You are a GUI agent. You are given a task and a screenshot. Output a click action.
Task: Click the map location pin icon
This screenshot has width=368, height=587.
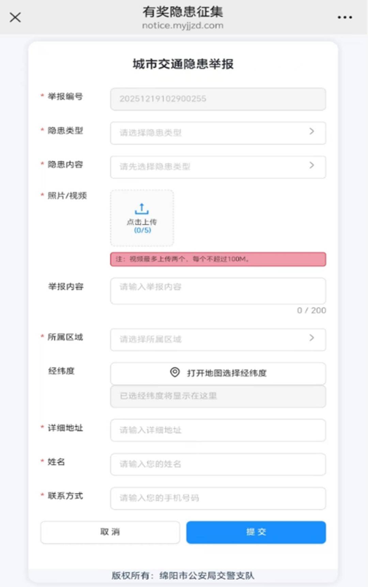pyautogui.click(x=175, y=372)
